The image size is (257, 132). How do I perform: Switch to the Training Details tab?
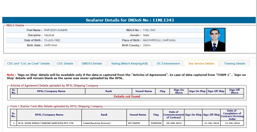[234, 63]
